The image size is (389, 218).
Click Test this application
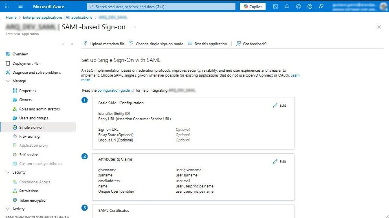click(x=207, y=44)
